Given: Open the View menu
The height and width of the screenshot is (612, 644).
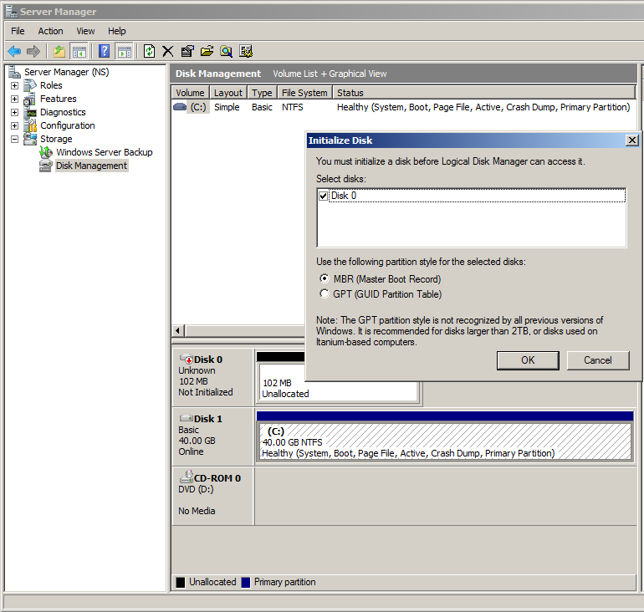Looking at the screenshot, I should (x=85, y=31).
